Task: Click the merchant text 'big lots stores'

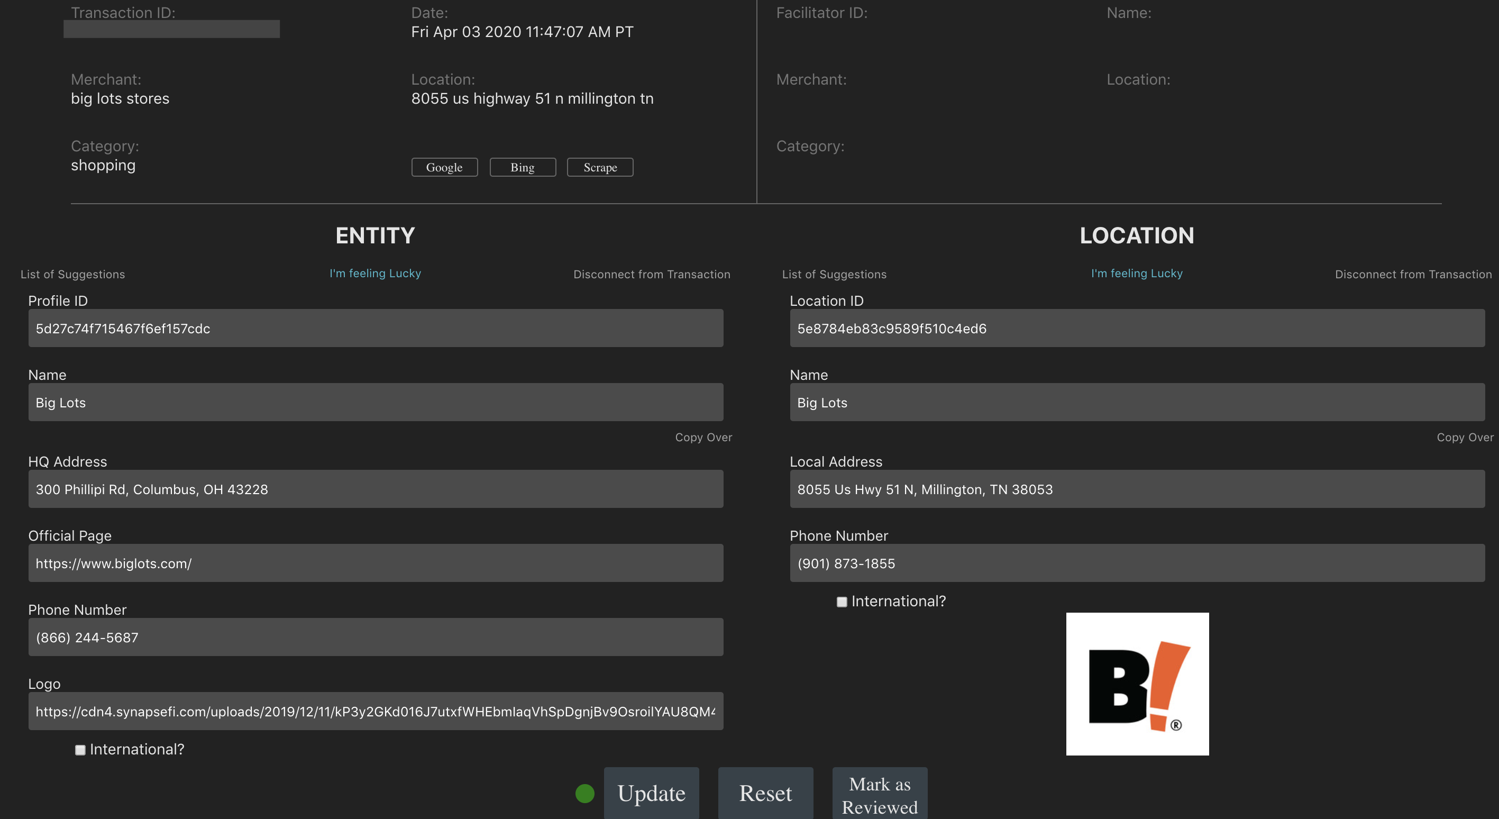Action: tap(120, 98)
